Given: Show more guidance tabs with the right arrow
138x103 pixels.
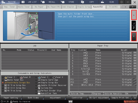Looking at the screenshot, I should tap(133, 7).
